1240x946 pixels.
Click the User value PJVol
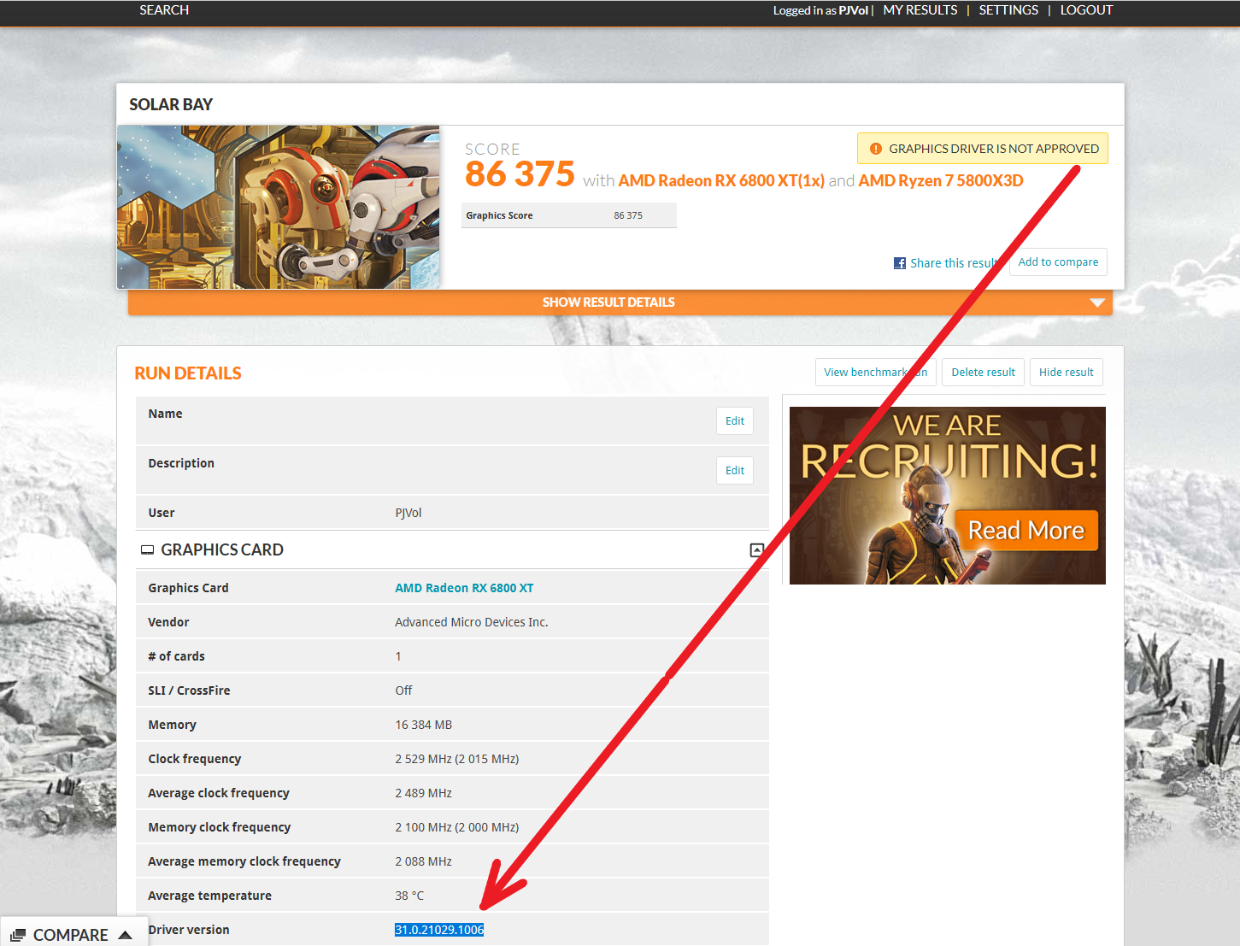pos(408,513)
